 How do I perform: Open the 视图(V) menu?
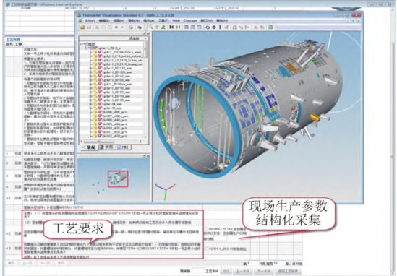(x=119, y=20)
